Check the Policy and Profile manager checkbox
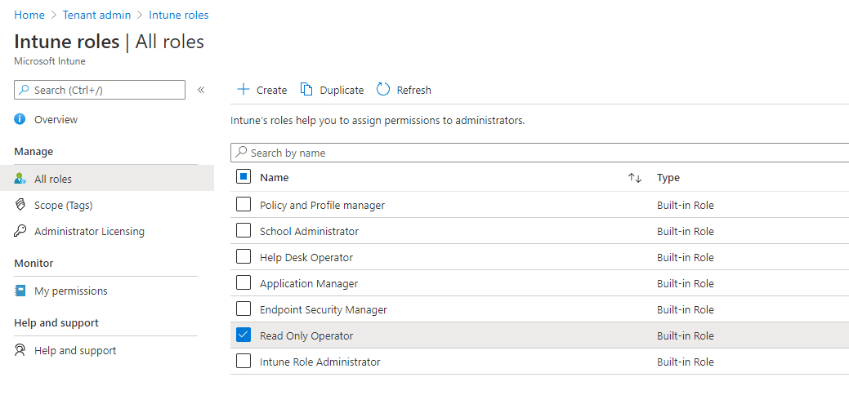849x413 pixels. tap(244, 204)
